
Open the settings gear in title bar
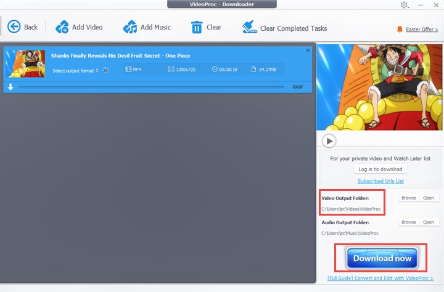404,5
